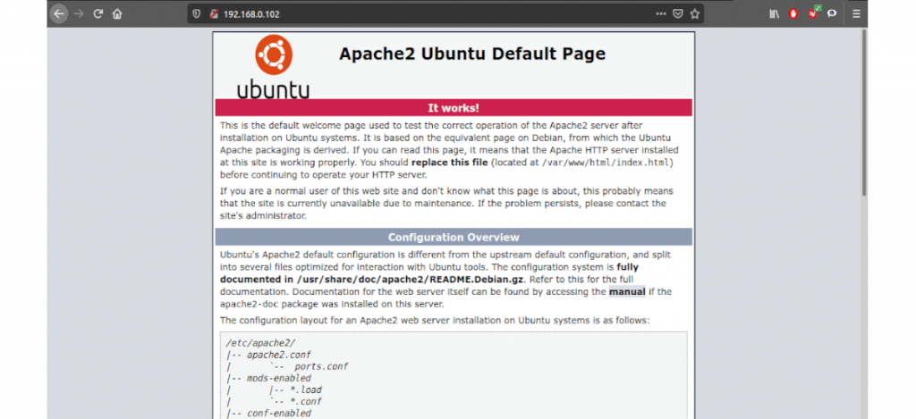Click the 'It works!' red banner
This screenshot has height=419, width=916.
tap(454, 108)
